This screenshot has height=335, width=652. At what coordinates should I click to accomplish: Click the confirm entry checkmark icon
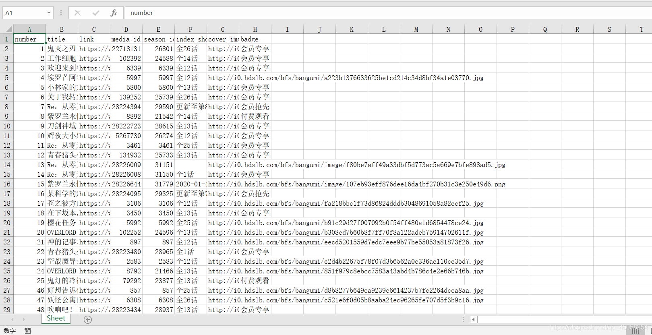click(x=95, y=13)
